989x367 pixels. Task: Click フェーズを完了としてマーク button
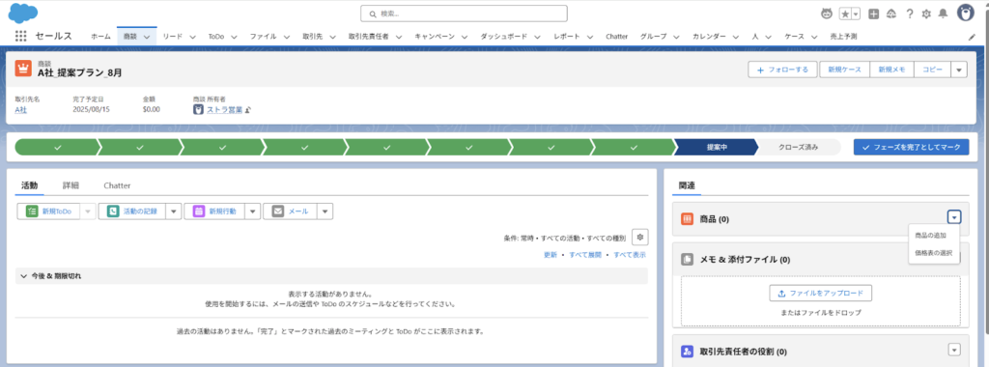pyautogui.click(x=911, y=147)
